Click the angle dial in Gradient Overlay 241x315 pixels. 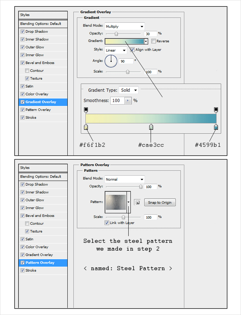point(111,61)
